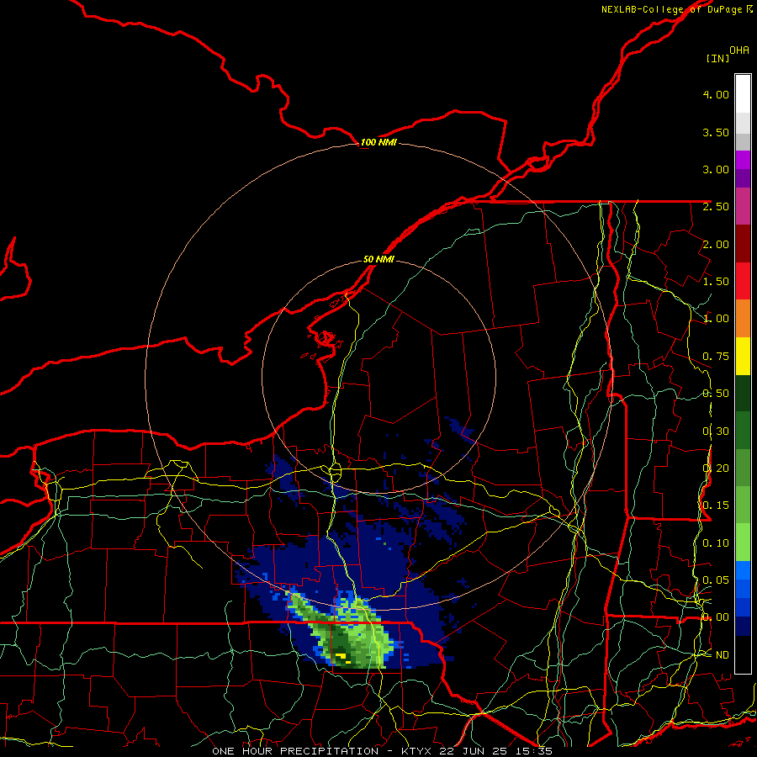Pick the dark red legend swatch
This screenshot has width=757, height=757.
tap(743, 244)
